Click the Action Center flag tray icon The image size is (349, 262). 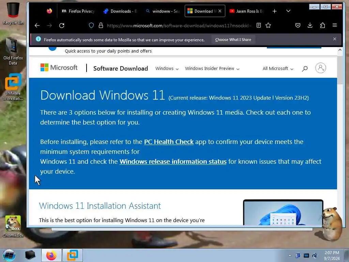point(298,256)
